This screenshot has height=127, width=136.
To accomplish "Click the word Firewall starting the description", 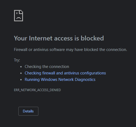I will (x=21, y=50).
